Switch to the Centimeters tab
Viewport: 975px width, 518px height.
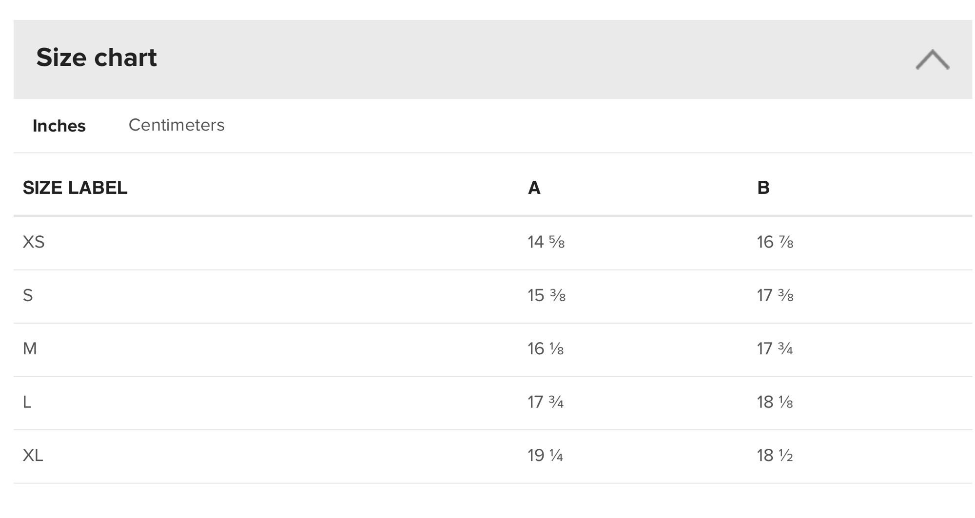click(x=176, y=125)
